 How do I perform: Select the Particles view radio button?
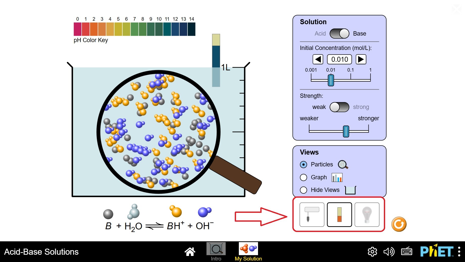coord(304,165)
